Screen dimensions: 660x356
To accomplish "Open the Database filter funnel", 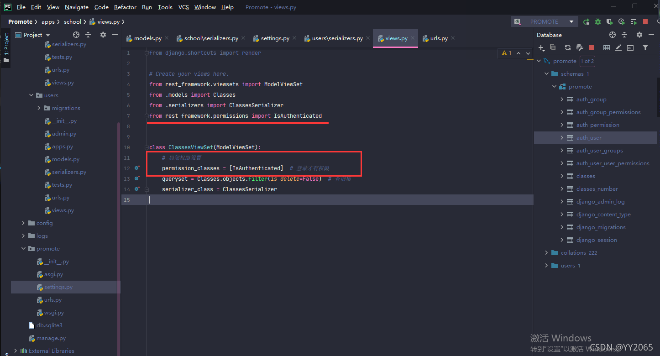I will pyautogui.click(x=645, y=47).
